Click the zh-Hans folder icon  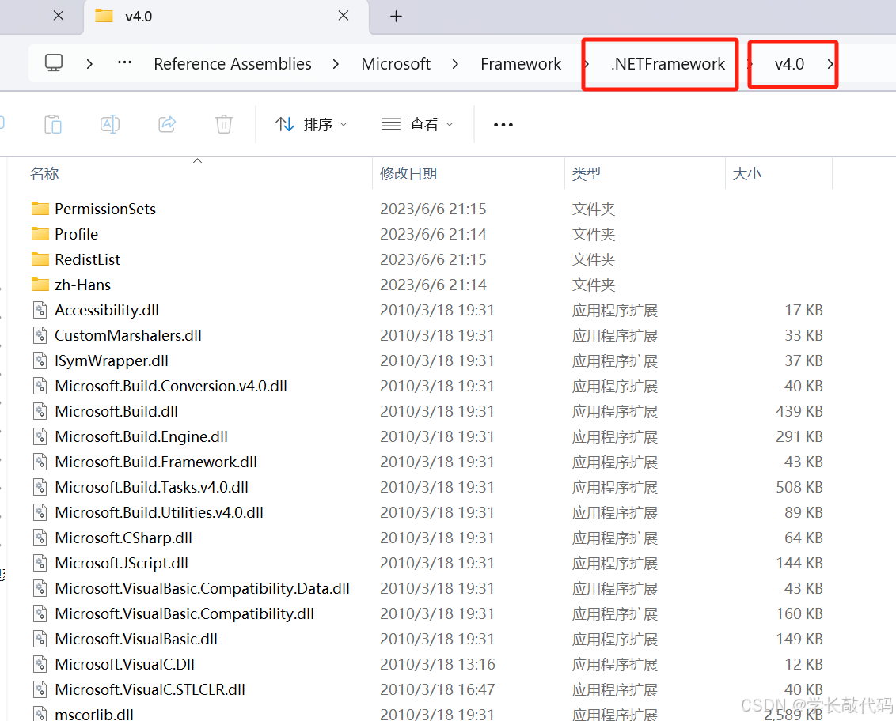[40, 285]
